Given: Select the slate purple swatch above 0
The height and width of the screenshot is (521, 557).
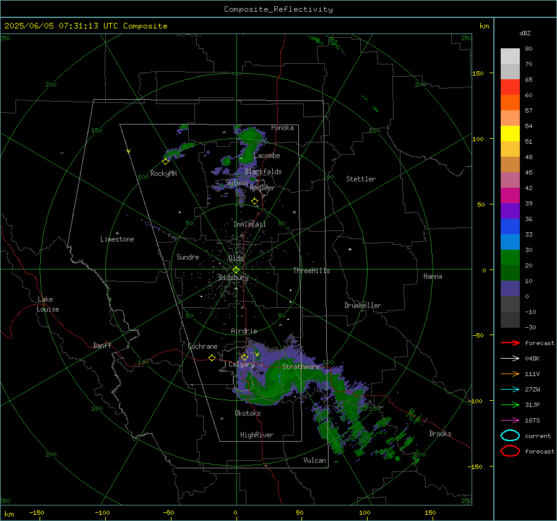Looking at the screenshot, I should (510, 288).
